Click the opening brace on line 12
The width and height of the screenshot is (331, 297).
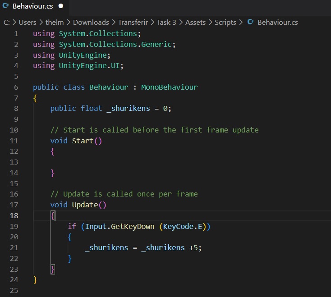click(x=53, y=151)
